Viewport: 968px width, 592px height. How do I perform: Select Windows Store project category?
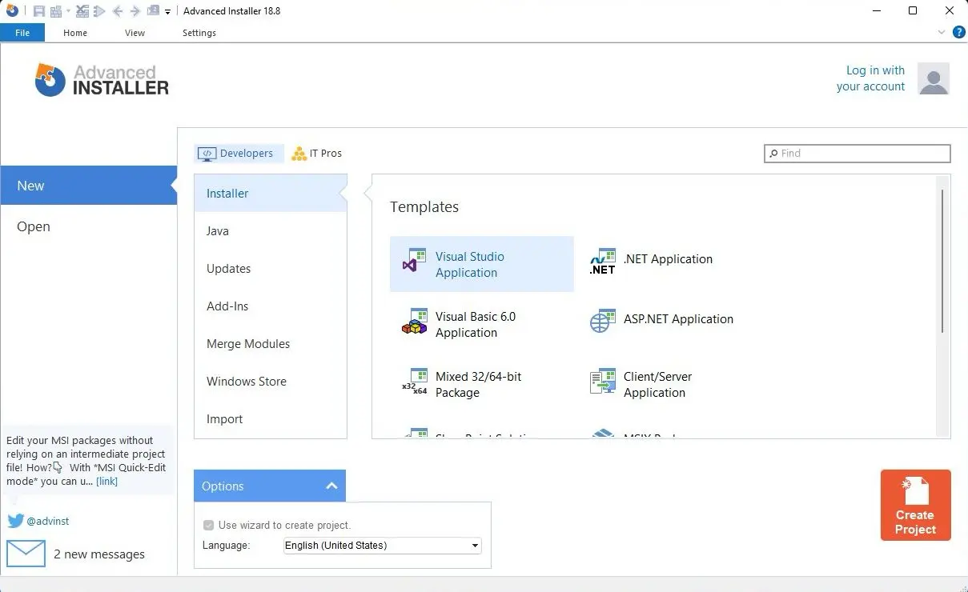(271, 381)
